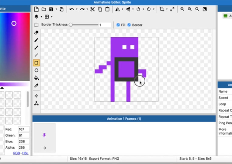The height and width of the screenshot is (164, 232).
Task: Click the resize canvas arrows icon
Action: [x=172, y=9]
